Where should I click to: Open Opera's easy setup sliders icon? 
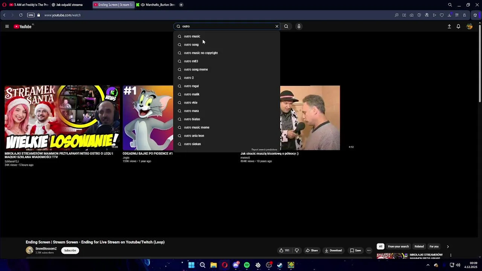pos(457,15)
